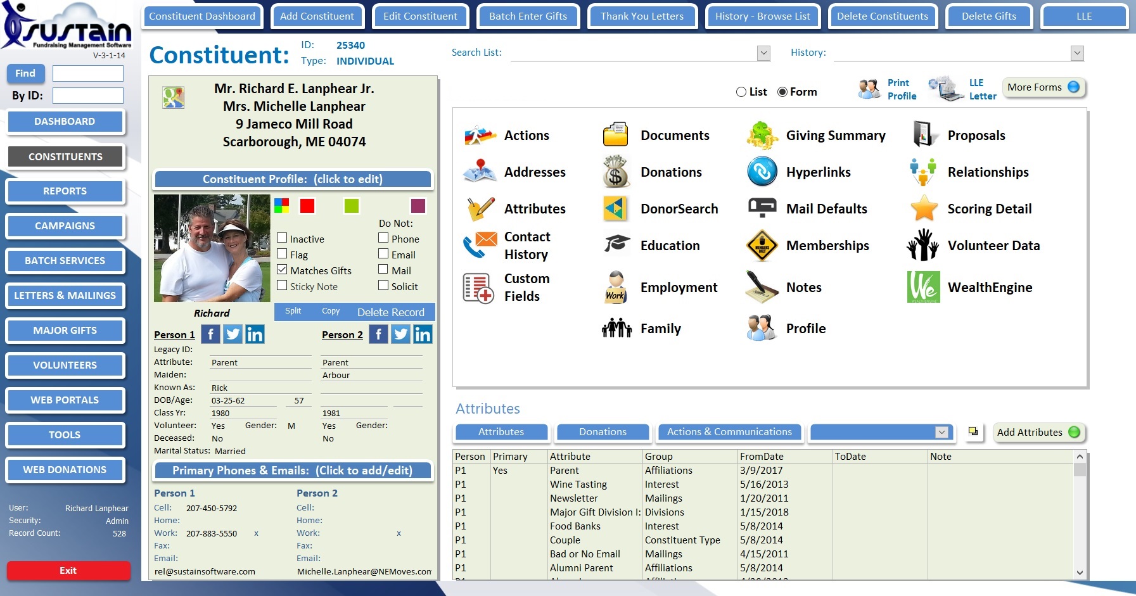Open Person 2's LinkedIn icon

[x=423, y=334]
